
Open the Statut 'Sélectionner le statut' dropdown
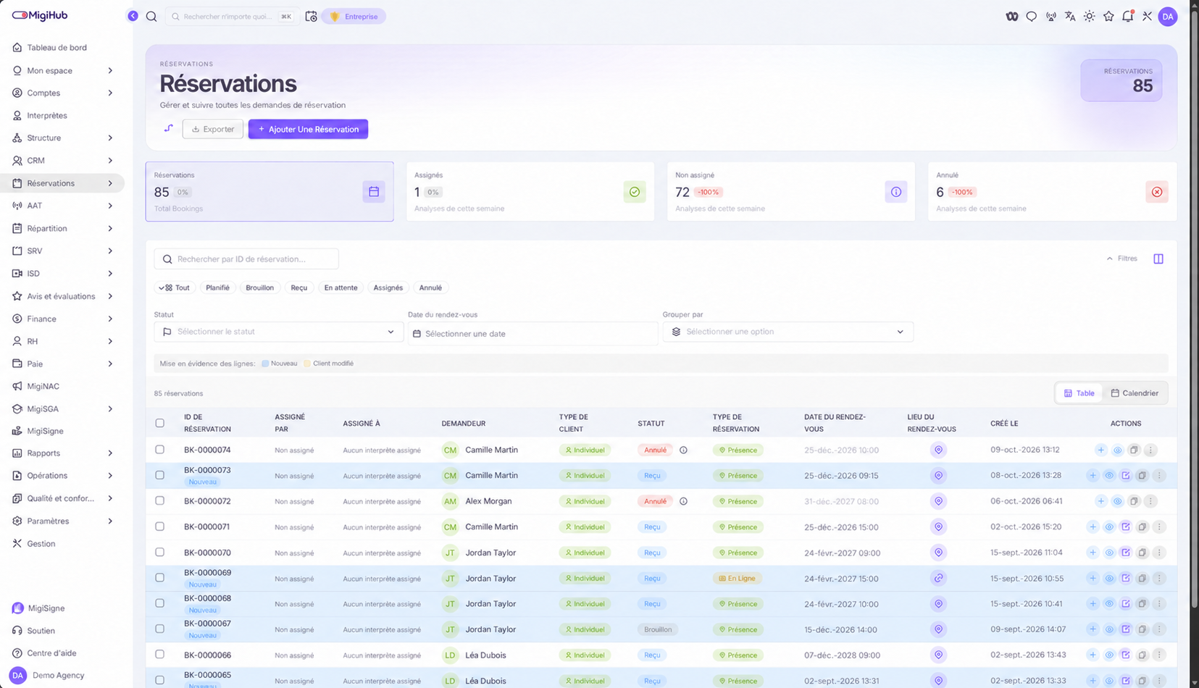pyautogui.click(x=279, y=332)
